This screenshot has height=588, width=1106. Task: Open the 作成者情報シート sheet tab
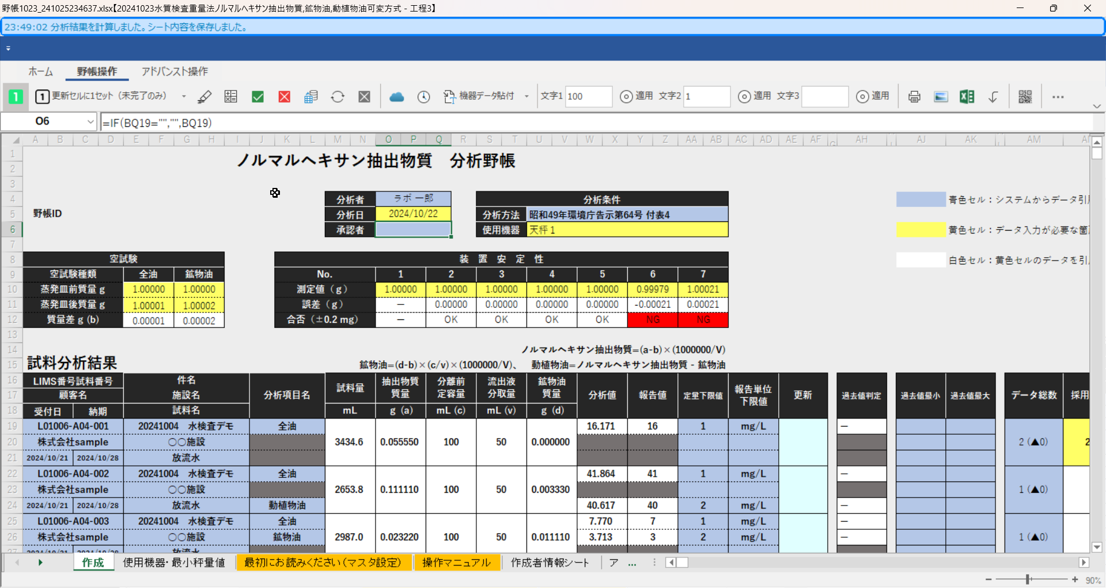coord(550,562)
